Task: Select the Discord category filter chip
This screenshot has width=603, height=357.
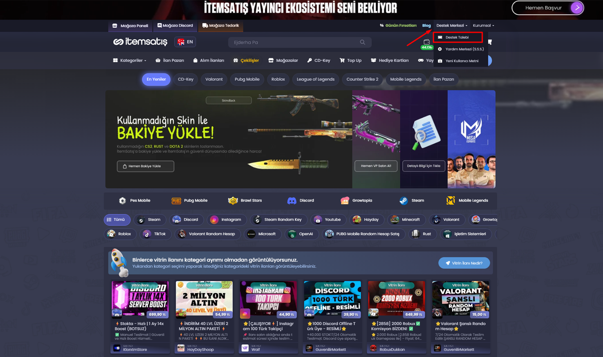Action: [x=187, y=220]
